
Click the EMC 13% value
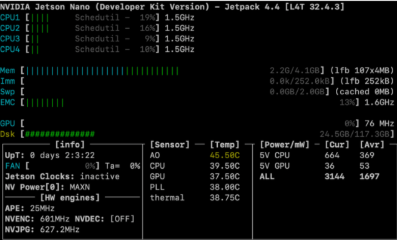(x=347, y=102)
